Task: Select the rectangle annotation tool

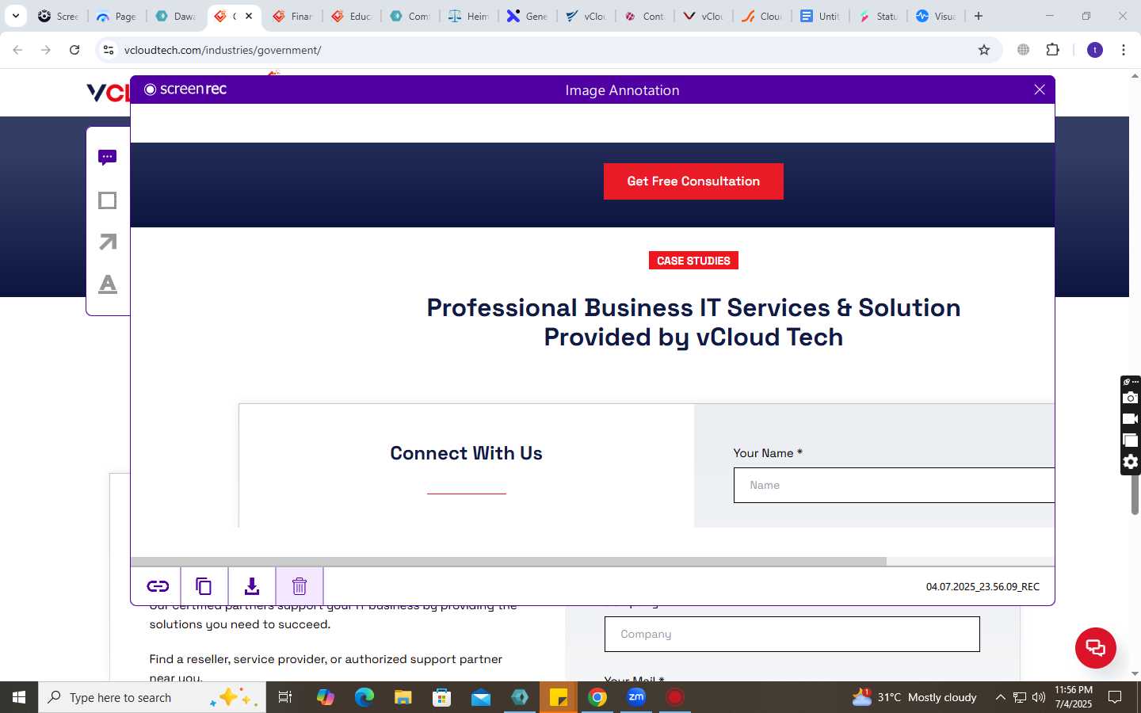Action: tap(108, 200)
